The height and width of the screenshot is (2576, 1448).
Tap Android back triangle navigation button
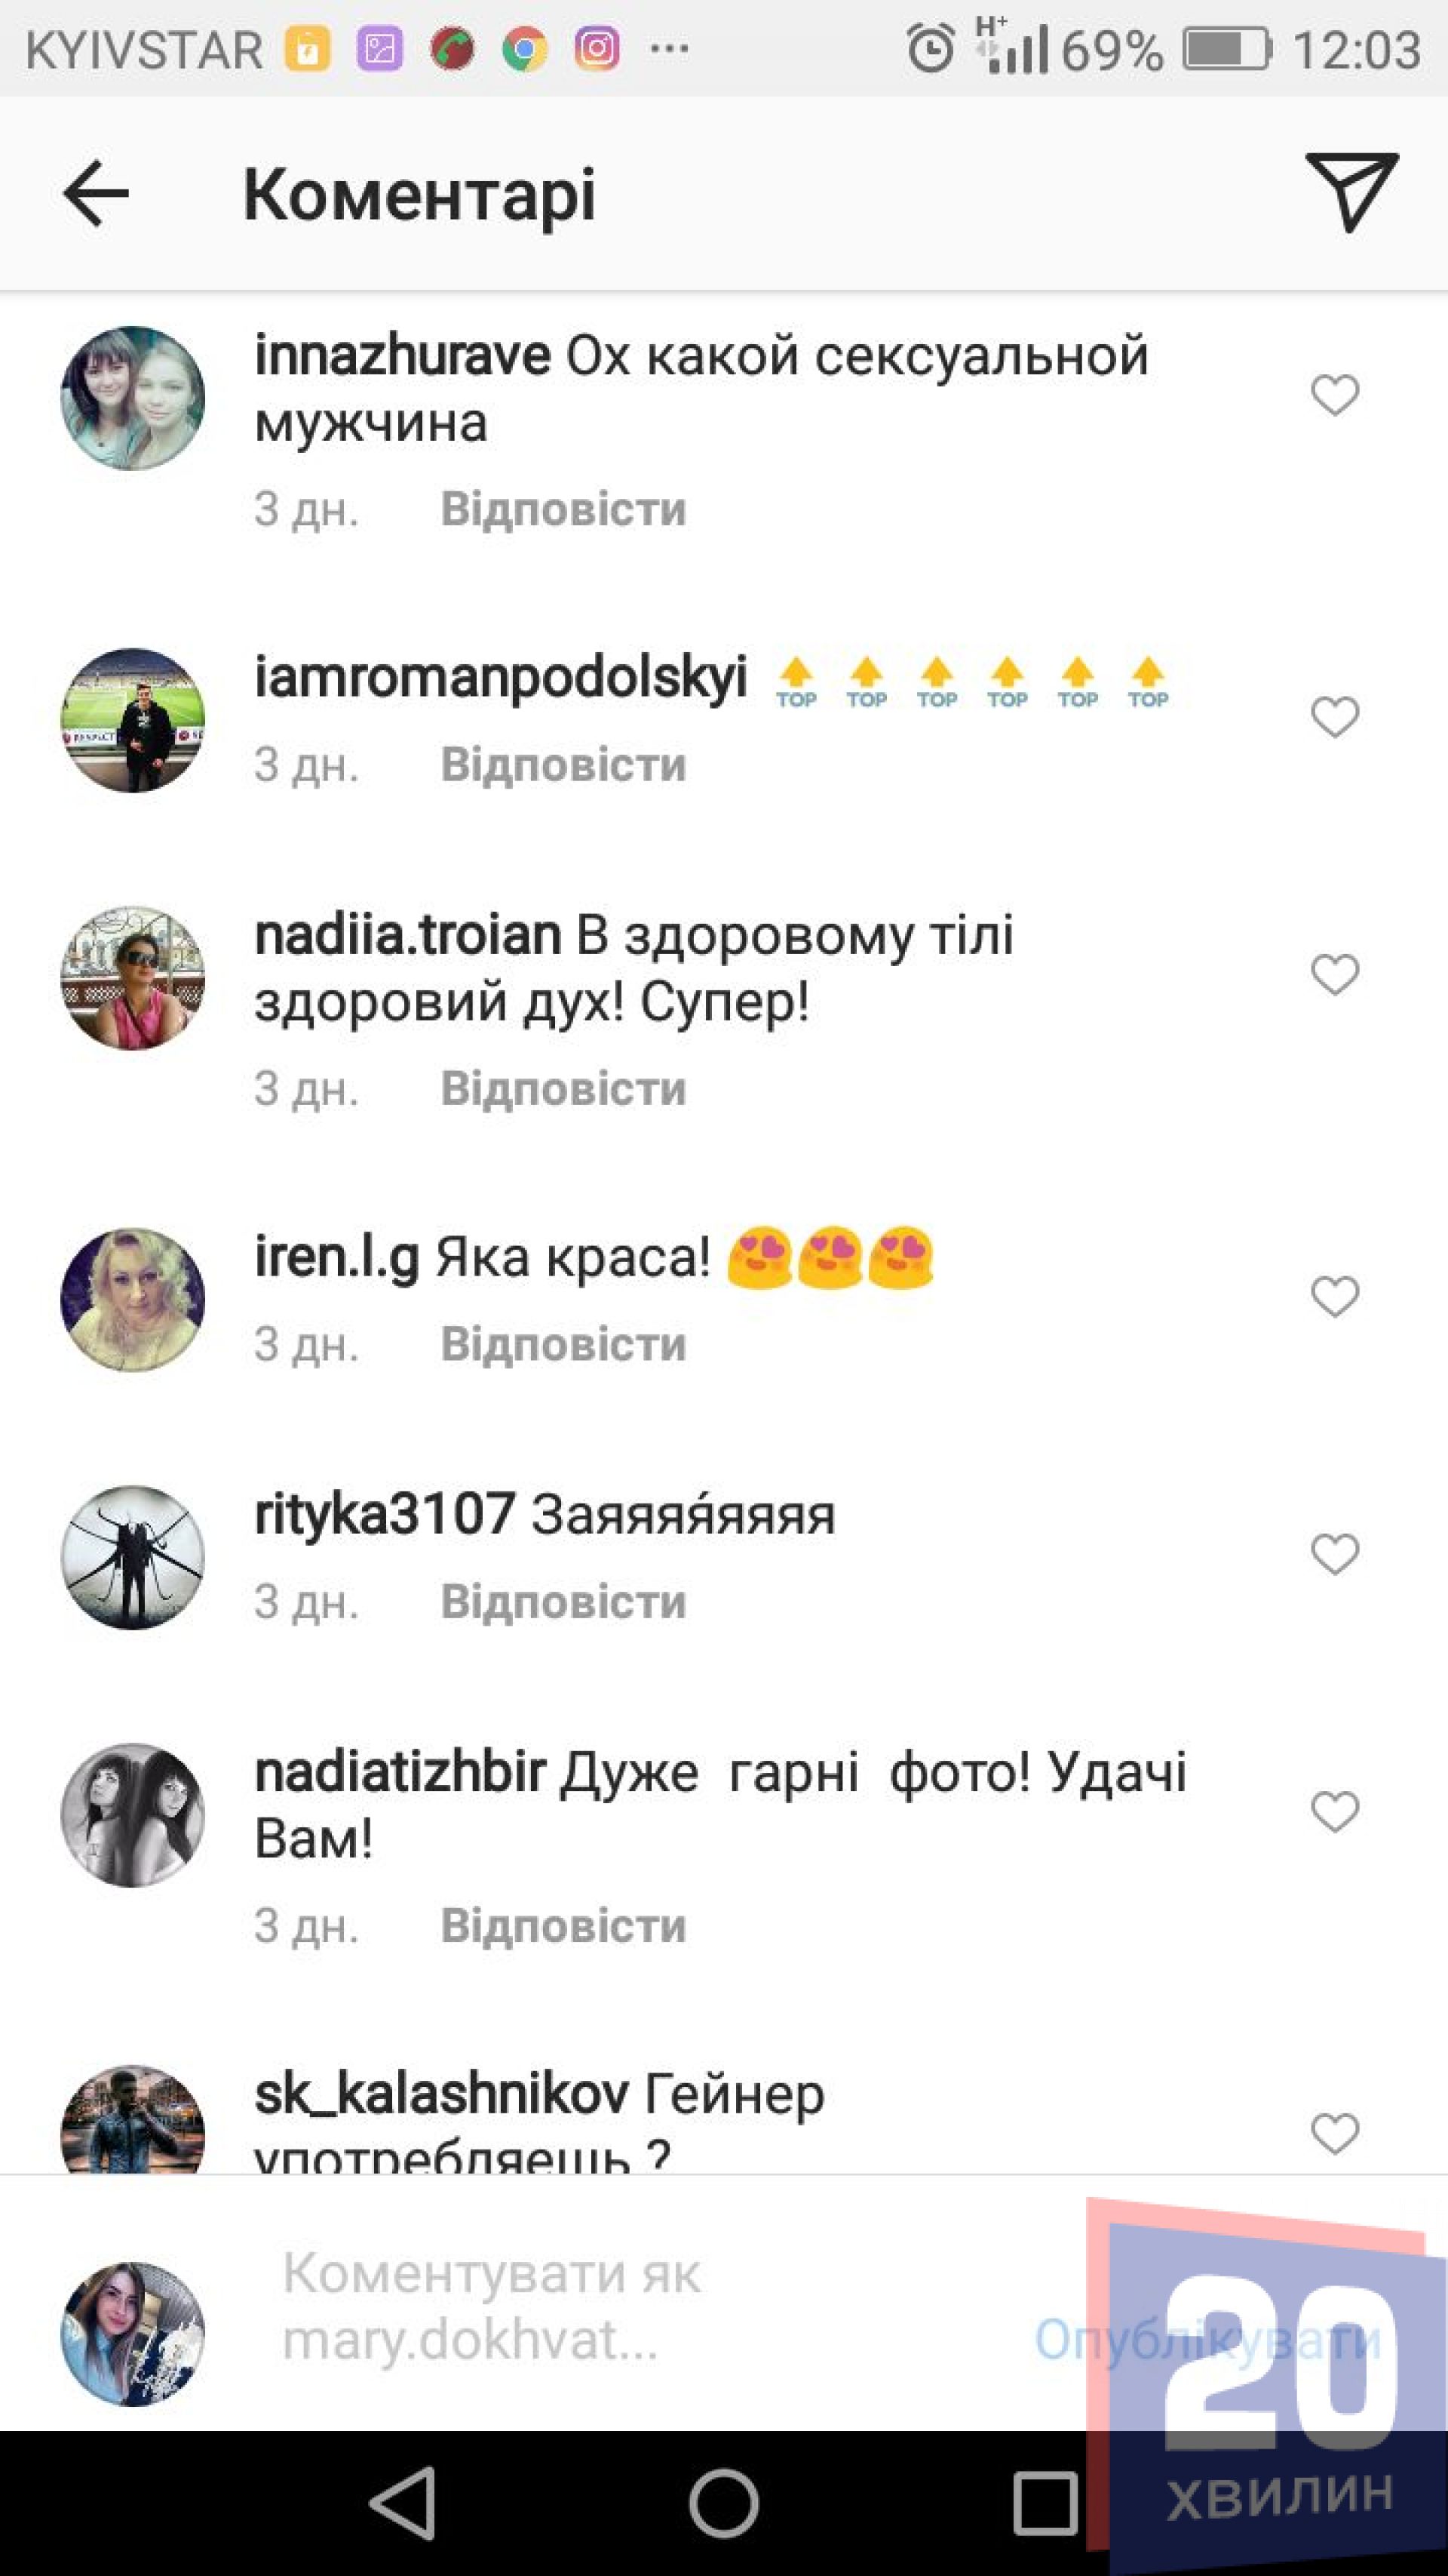tap(403, 2504)
